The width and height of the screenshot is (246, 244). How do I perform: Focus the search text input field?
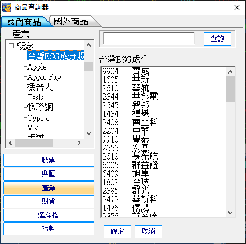coord(149,38)
